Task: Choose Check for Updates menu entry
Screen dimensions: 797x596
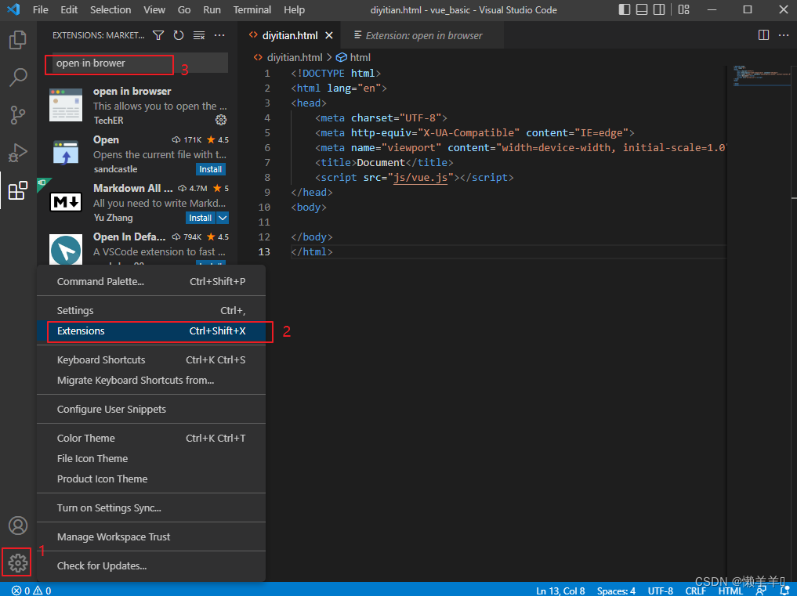Action: 102,565
